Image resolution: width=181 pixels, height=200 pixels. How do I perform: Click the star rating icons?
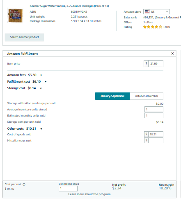(153, 27)
